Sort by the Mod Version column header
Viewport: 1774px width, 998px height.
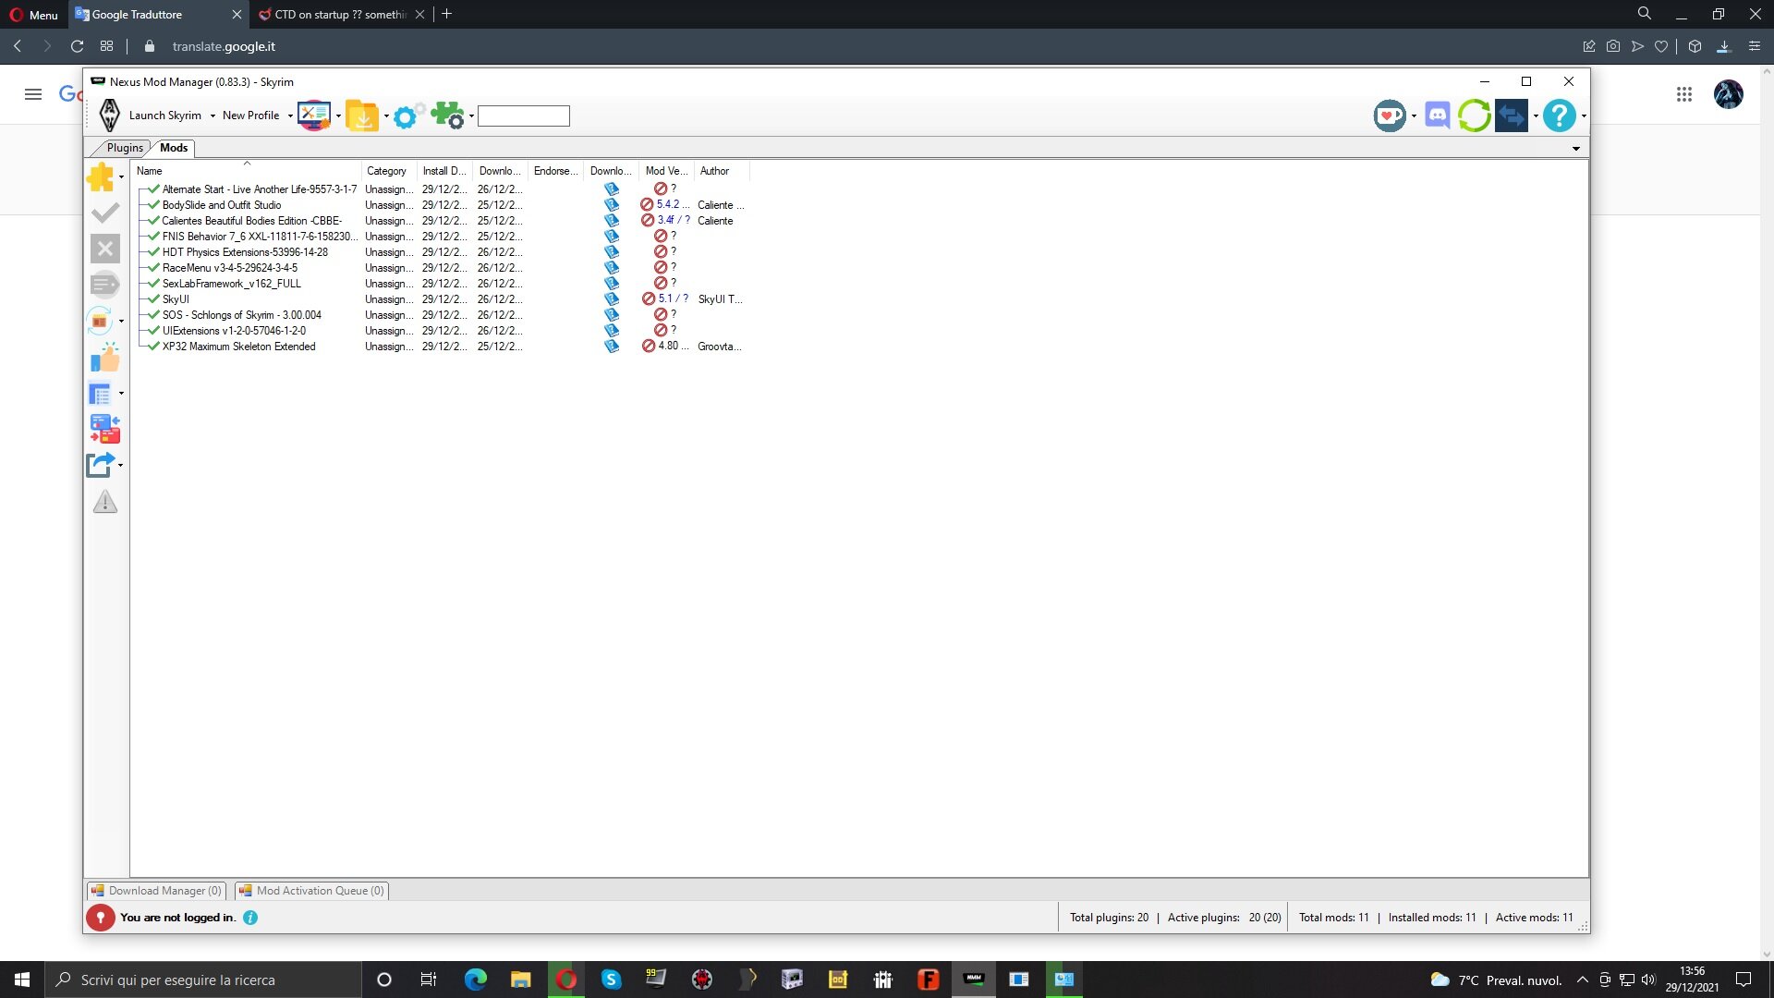(666, 171)
